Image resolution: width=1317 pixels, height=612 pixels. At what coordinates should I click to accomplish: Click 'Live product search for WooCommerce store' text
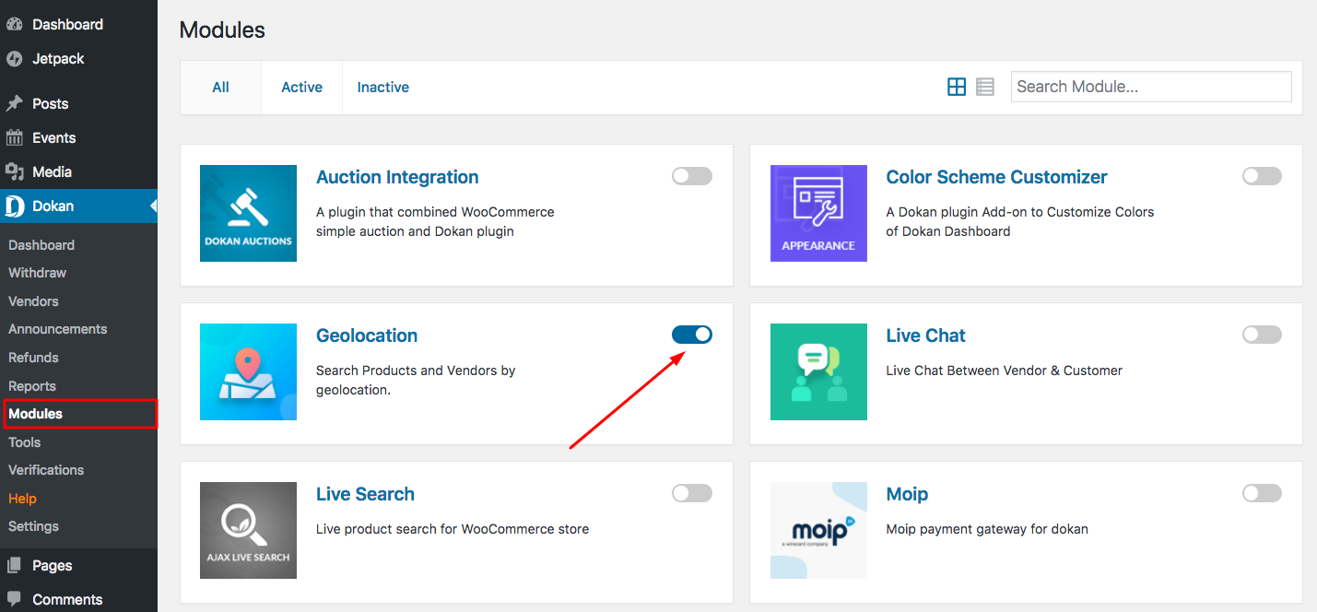click(453, 529)
